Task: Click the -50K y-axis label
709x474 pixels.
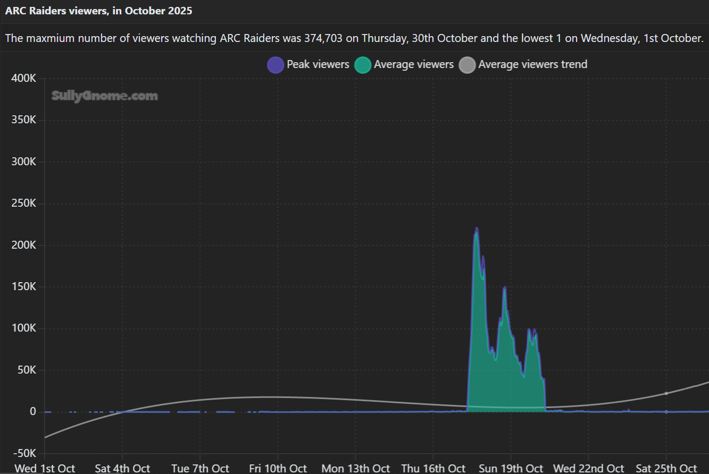Action: pos(24,454)
